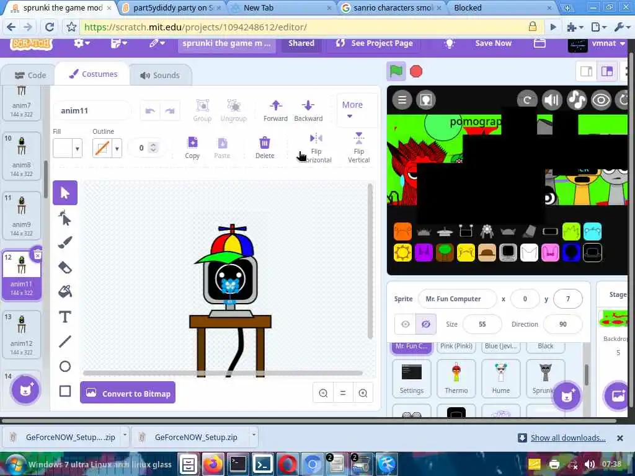Open first GeForceNOW download options arrow
This screenshot has height=476, width=635.
[x=125, y=435]
